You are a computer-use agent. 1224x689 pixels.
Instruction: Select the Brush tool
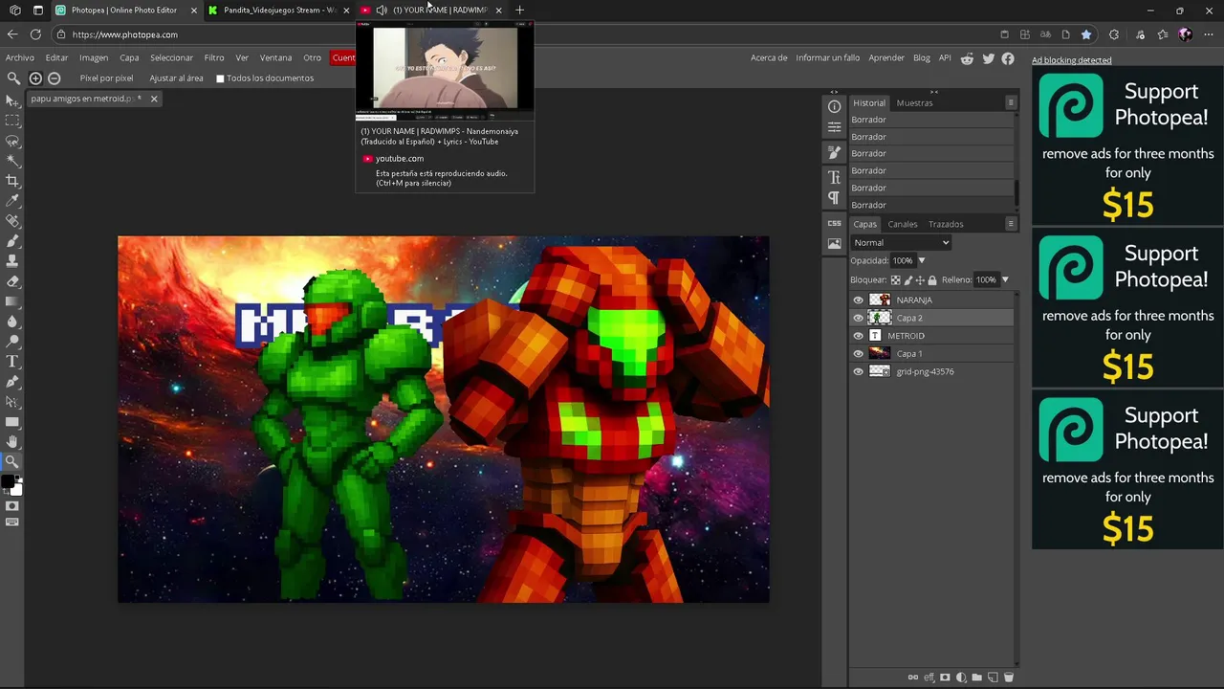[12, 241]
